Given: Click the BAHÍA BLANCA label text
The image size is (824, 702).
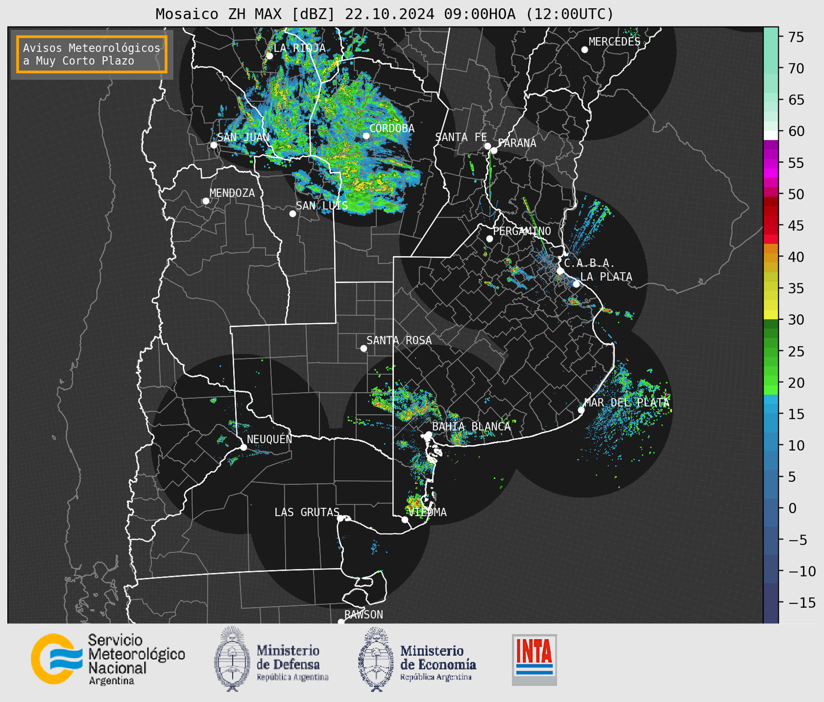Looking at the screenshot, I should tap(471, 426).
